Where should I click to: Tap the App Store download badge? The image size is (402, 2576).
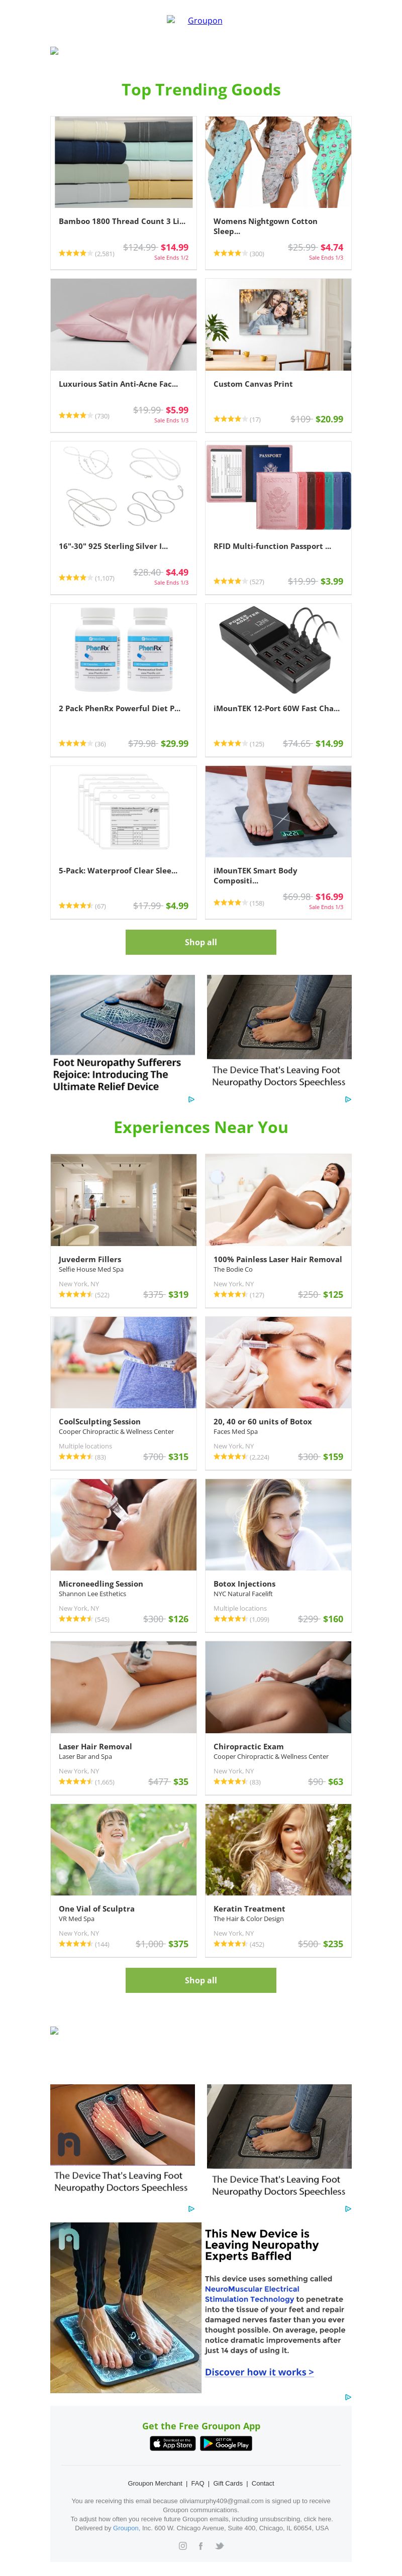[172, 2443]
